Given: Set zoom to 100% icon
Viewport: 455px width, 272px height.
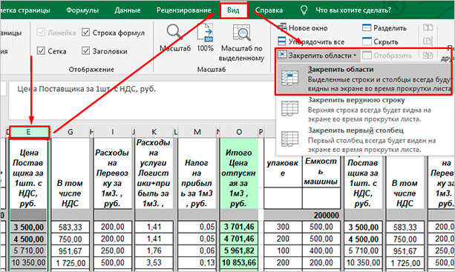Looking at the screenshot, I should coord(206,32).
